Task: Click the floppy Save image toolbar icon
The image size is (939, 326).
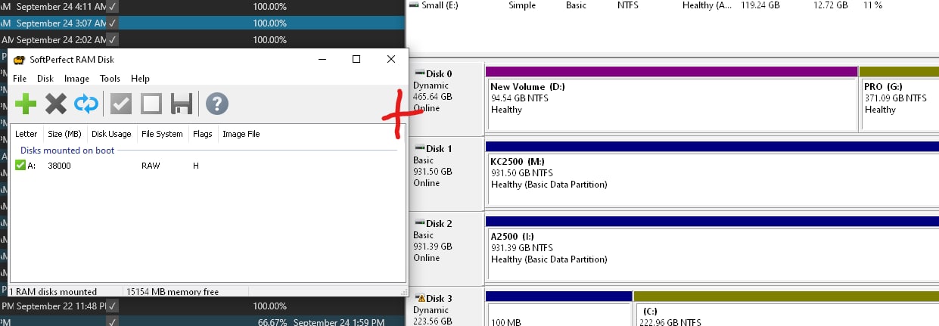Action: click(x=181, y=104)
